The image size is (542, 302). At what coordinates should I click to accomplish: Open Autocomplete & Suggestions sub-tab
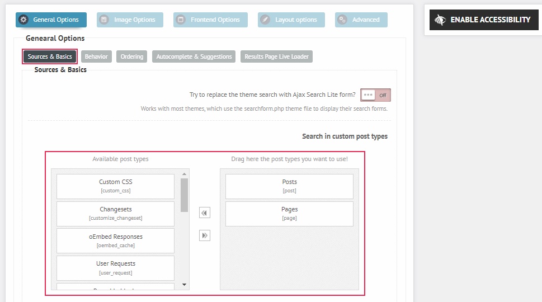point(194,56)
